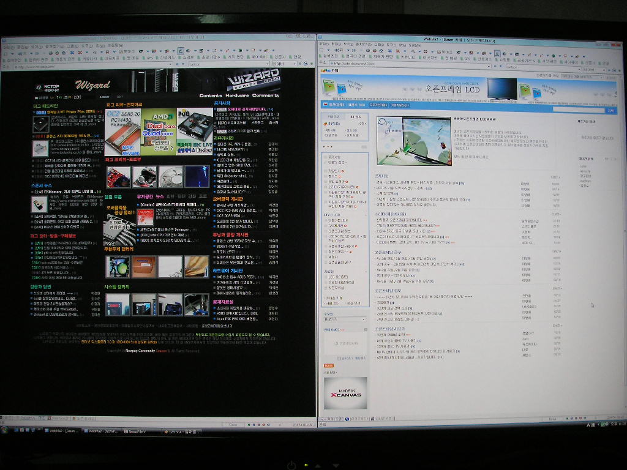This screenshot has height=470, width=627.
Task: Click first bookmark folder in left window links bar
Action: pos(12,59)
